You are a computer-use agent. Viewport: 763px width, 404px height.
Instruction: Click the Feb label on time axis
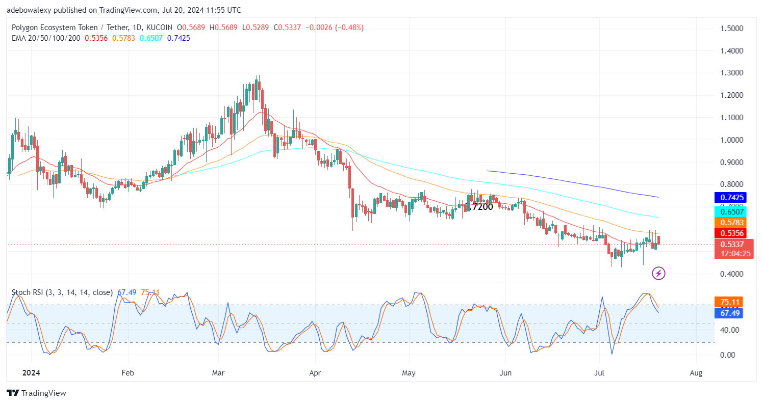[x=128, y=373]
